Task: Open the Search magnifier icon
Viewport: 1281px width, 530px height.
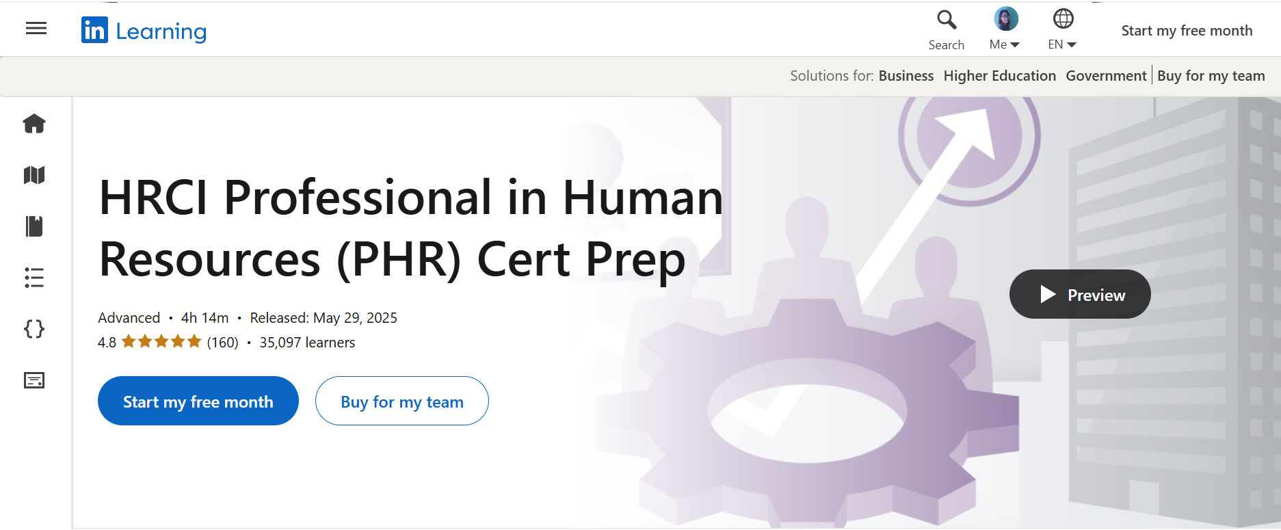Action: [947, 20]
